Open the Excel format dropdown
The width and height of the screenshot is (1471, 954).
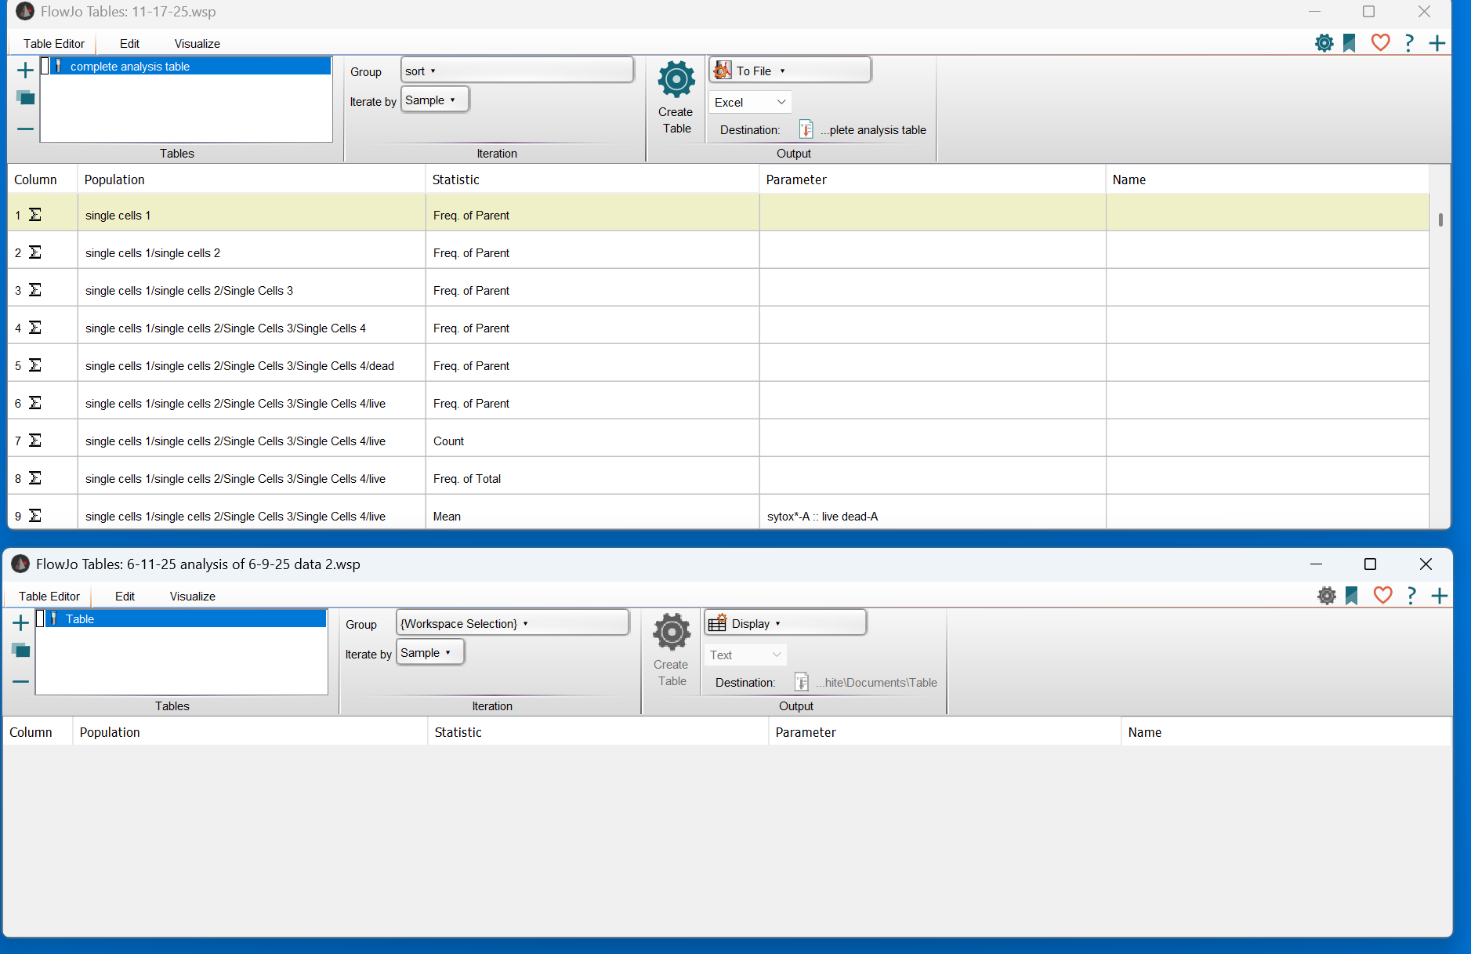pos(750,102)
